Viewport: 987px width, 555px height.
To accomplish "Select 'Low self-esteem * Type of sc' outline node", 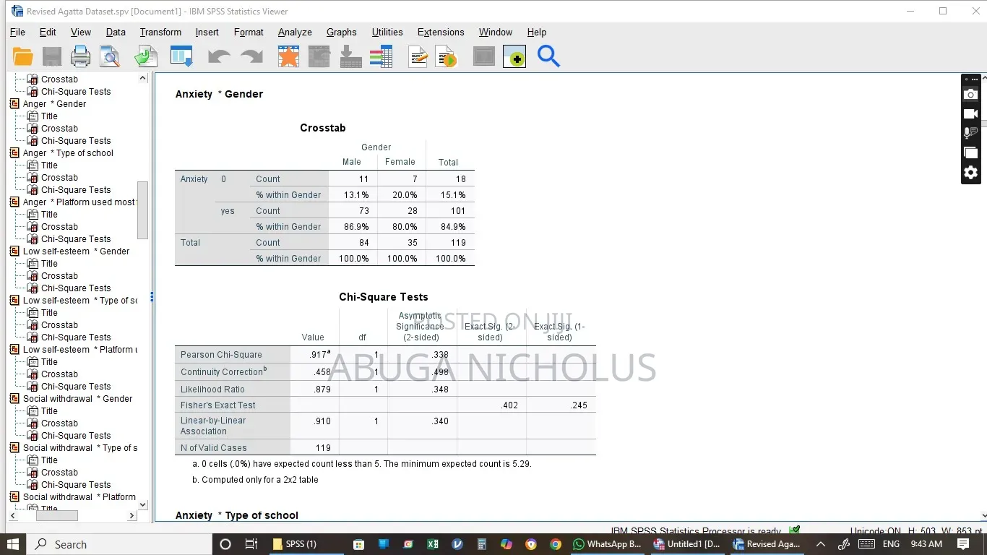I will click(x=79, y=301).
